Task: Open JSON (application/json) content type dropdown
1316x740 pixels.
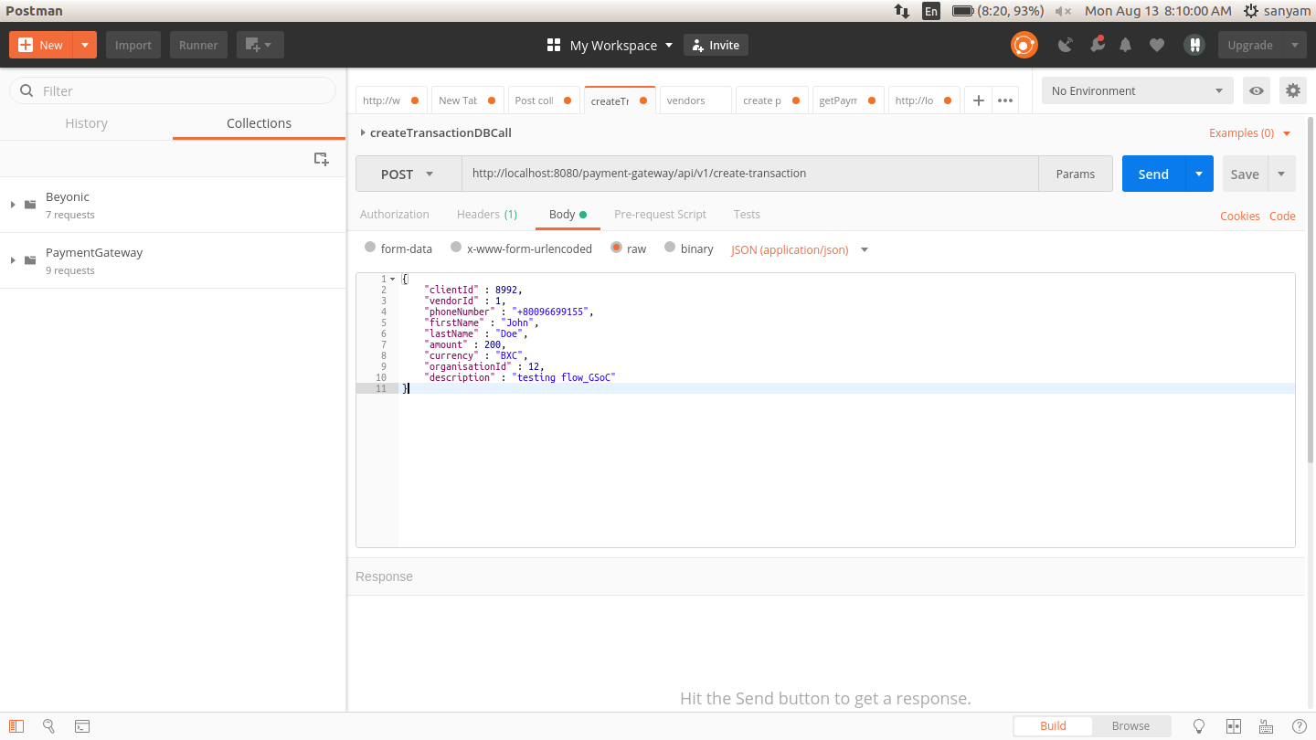Action: [x=799, y=249]
